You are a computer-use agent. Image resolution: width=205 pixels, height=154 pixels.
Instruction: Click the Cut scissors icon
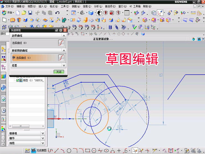click(x=37, y=12)
